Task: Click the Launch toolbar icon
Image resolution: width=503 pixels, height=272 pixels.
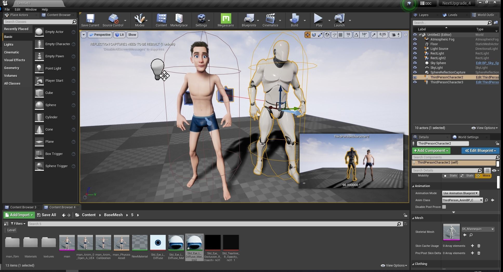Action: click(339, 20)
